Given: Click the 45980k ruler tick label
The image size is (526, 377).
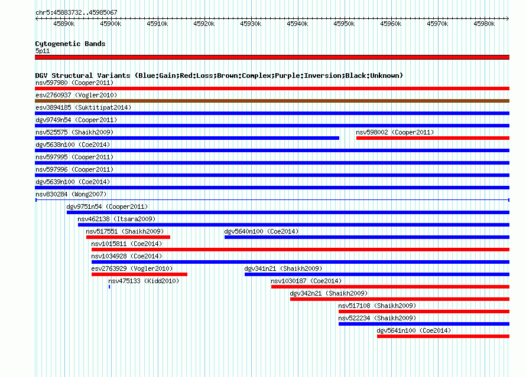Looking at the screenshot, I should (484, 24).
